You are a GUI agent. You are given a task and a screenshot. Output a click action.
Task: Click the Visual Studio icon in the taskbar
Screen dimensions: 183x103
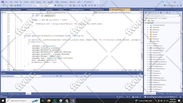(x=73, y=101)
